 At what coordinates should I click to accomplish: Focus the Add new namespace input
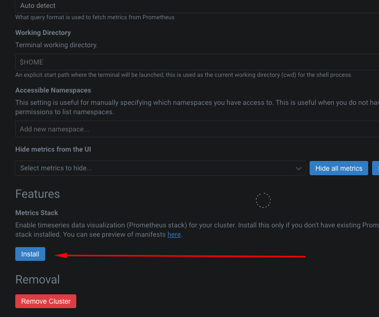tap(197, 129)
